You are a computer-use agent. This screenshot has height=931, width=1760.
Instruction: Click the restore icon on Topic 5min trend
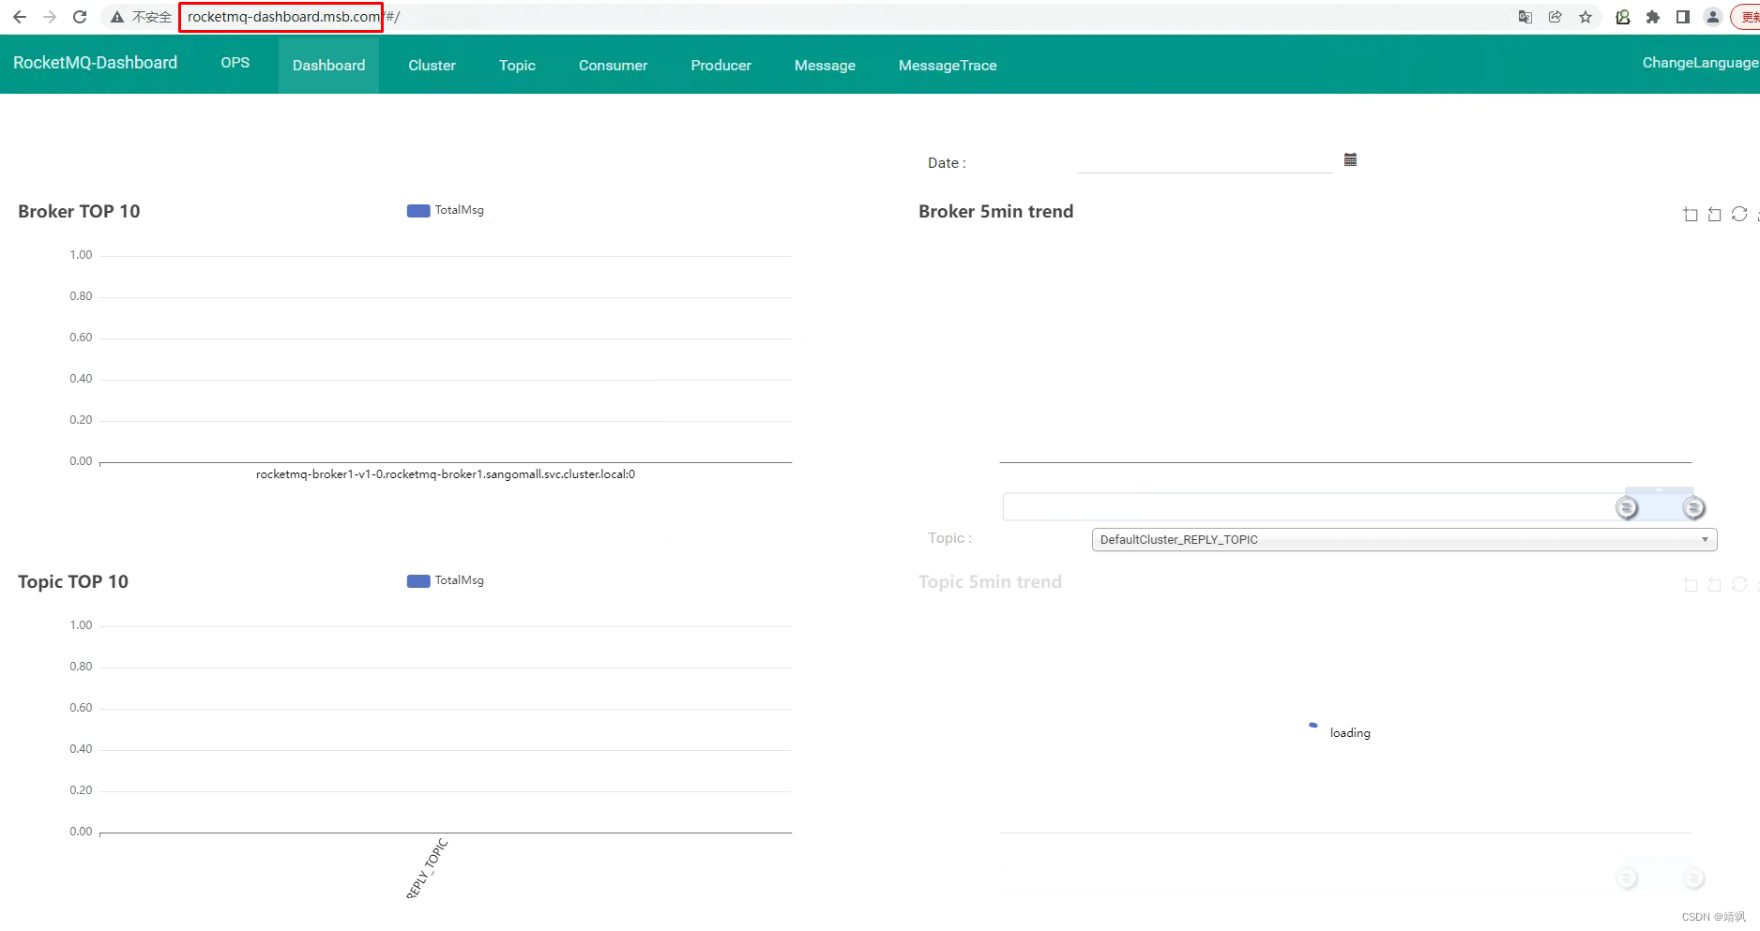(x=1739, y=584)
